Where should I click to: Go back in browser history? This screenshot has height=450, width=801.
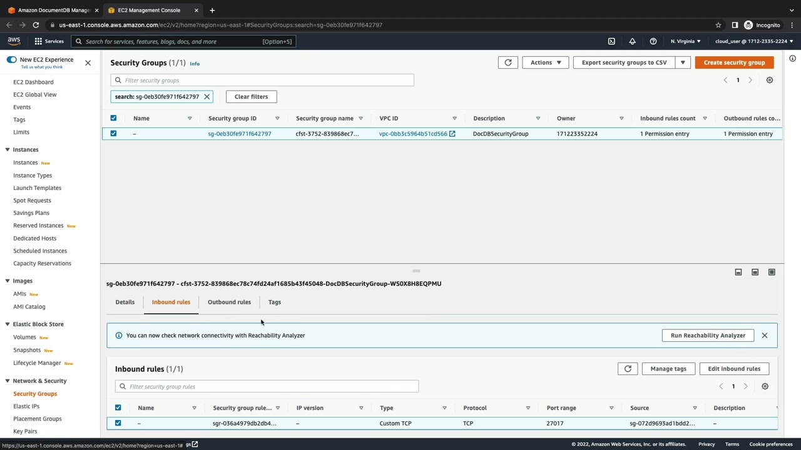[9, 25]
